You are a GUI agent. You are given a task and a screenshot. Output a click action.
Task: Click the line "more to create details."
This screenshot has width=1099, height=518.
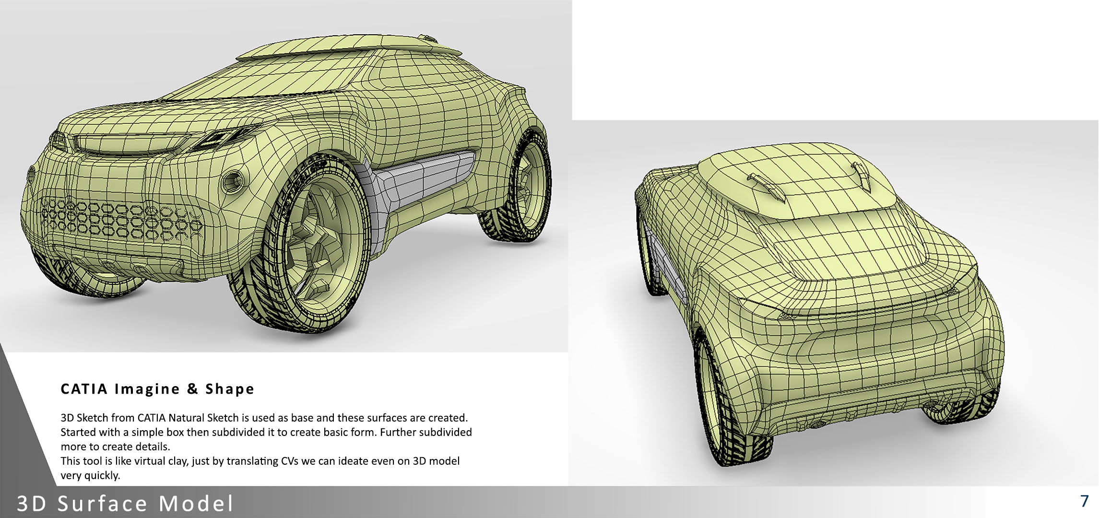[x=115, y=447]
